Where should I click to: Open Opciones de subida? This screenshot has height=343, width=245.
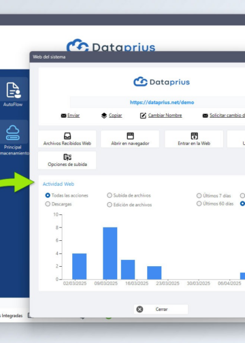tap(67, 160)
